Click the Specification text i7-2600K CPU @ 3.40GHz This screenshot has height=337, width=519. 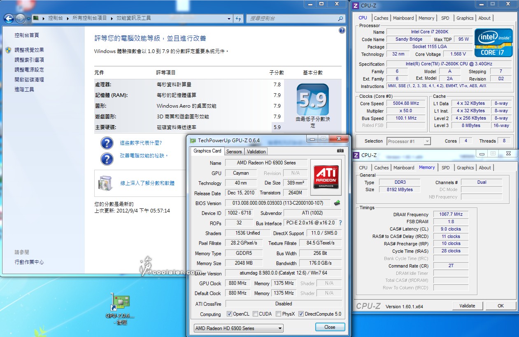(x=449, y=64)
